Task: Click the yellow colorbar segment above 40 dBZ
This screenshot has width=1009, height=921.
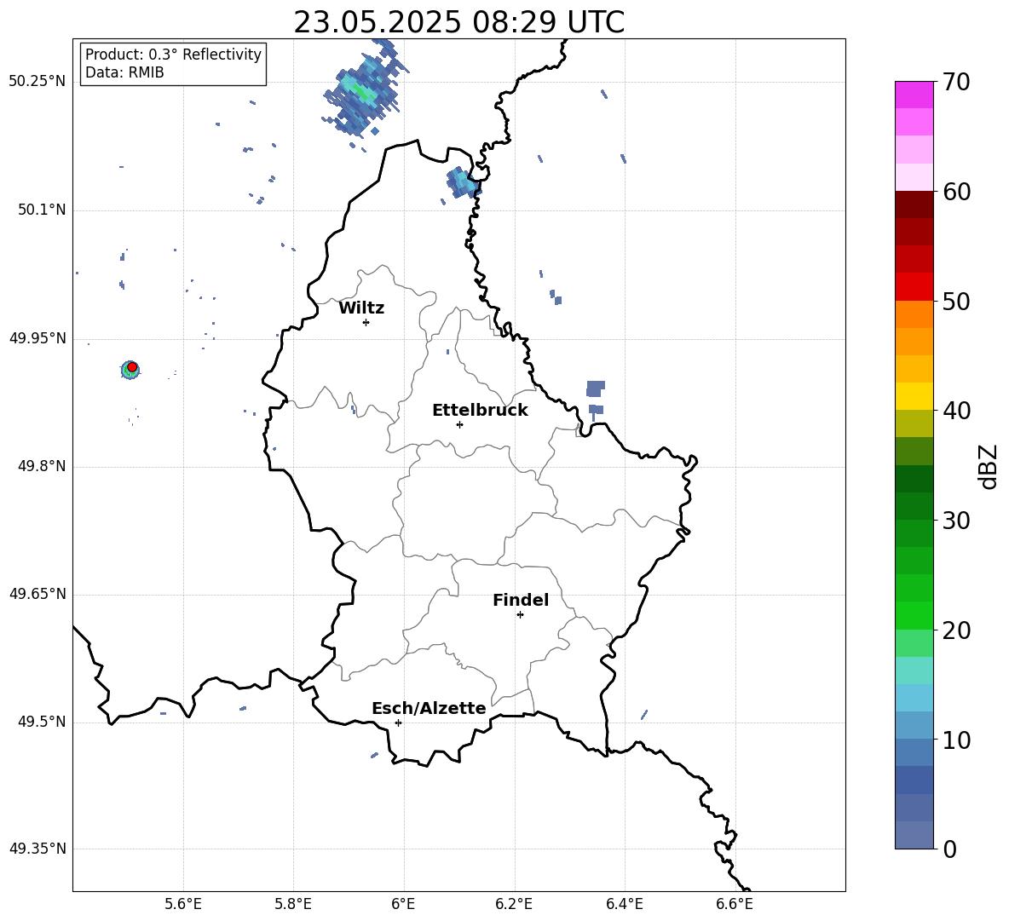Action: [x=914, y=396]
